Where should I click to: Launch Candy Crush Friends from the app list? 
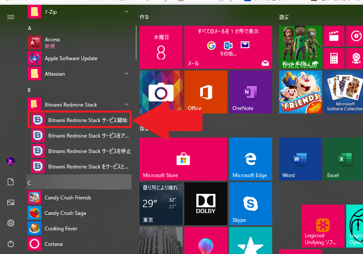[79, 198]
